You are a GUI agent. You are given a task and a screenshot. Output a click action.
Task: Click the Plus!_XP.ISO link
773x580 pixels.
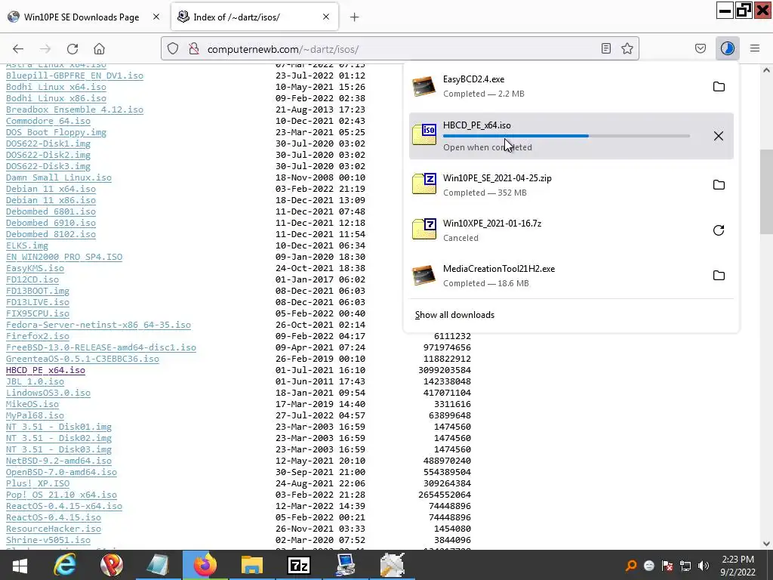[38, 484]
